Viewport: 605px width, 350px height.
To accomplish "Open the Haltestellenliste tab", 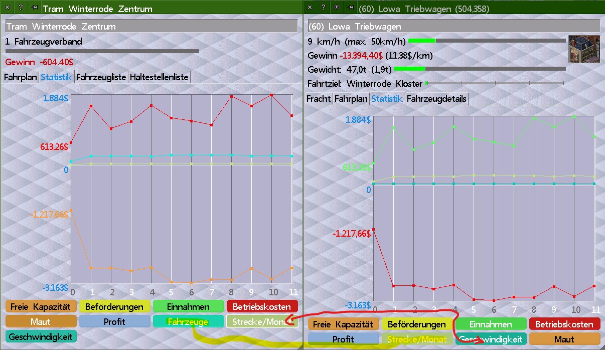I will (x=159, y=77).
